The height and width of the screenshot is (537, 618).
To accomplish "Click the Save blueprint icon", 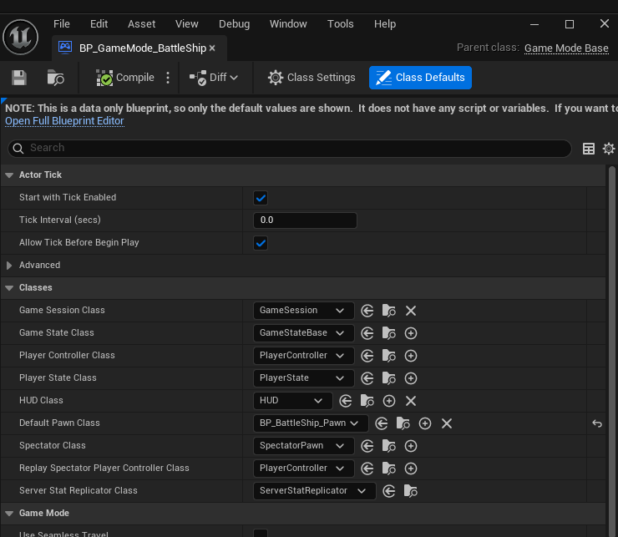I will tap(19, 78).
